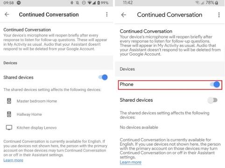Select Kitchen display Lenovo screen icon
The height and width of the screenshot is (168, 225).
tap(9, 127)
